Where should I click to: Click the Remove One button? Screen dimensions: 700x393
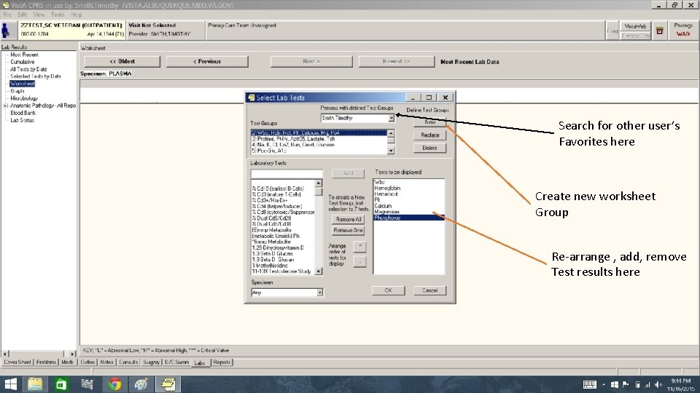tap(349, 231)
